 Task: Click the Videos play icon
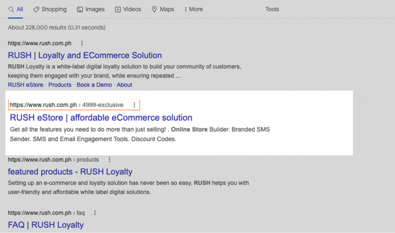point(118,10)
